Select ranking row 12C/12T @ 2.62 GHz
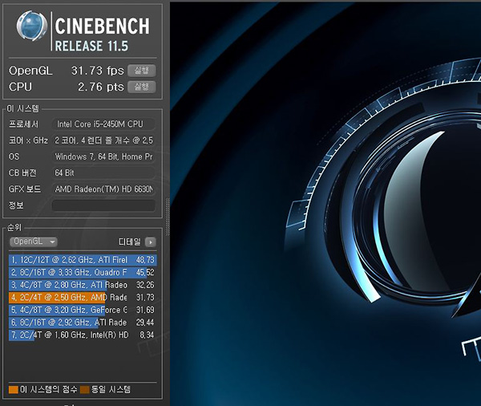Viewport: 481px width, 406px height. tap(83, 260)
